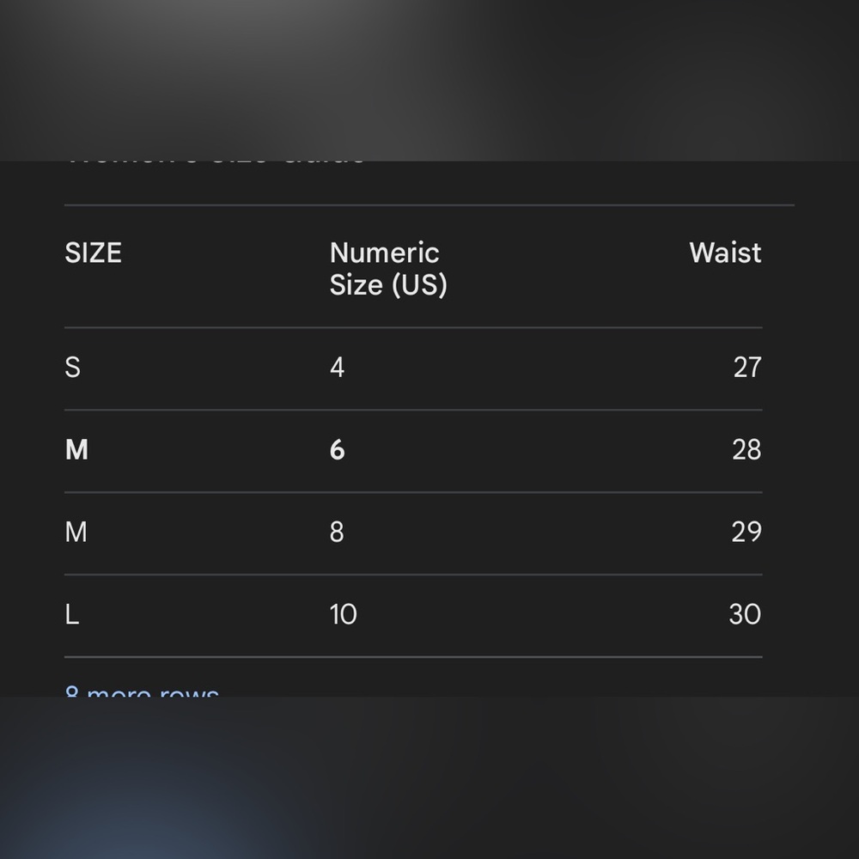Click numeric size 4 cell
The height and width of the screenshot is (859, 859).
[337, 367]
